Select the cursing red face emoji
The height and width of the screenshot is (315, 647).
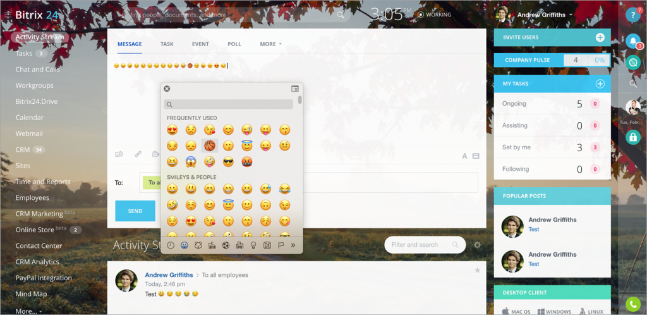coord(247,162)
